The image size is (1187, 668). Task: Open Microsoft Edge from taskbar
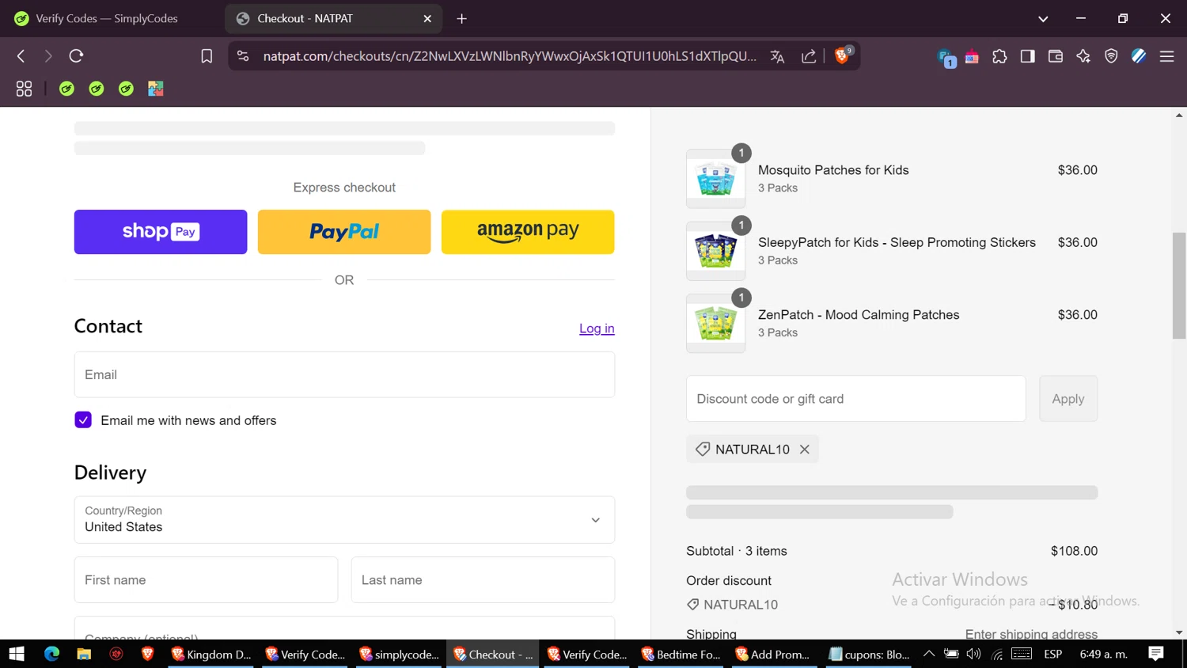[51, 654]
